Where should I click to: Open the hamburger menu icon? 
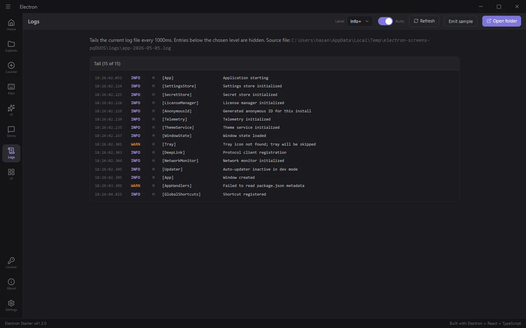(8, 7)
